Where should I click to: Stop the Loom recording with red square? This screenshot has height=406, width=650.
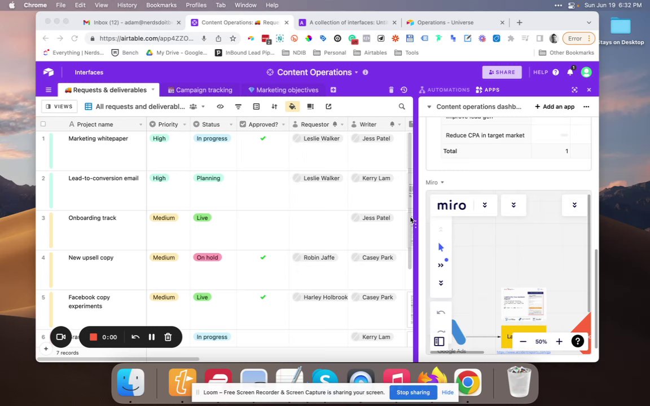[93, 337]
